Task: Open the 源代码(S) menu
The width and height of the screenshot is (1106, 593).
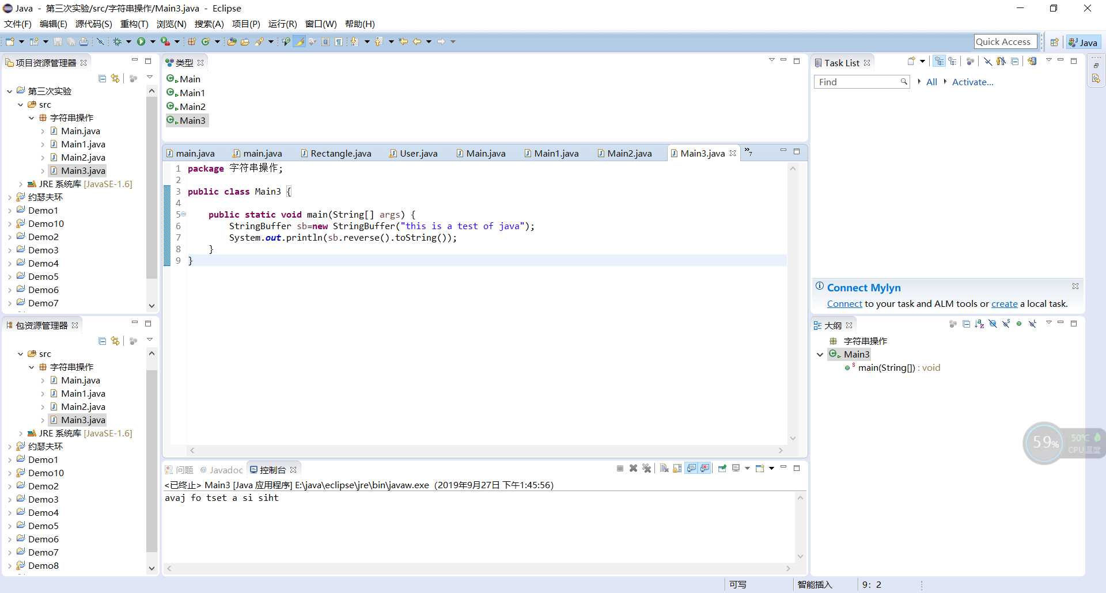Action: pyautogui.click(x=93, y=24)
